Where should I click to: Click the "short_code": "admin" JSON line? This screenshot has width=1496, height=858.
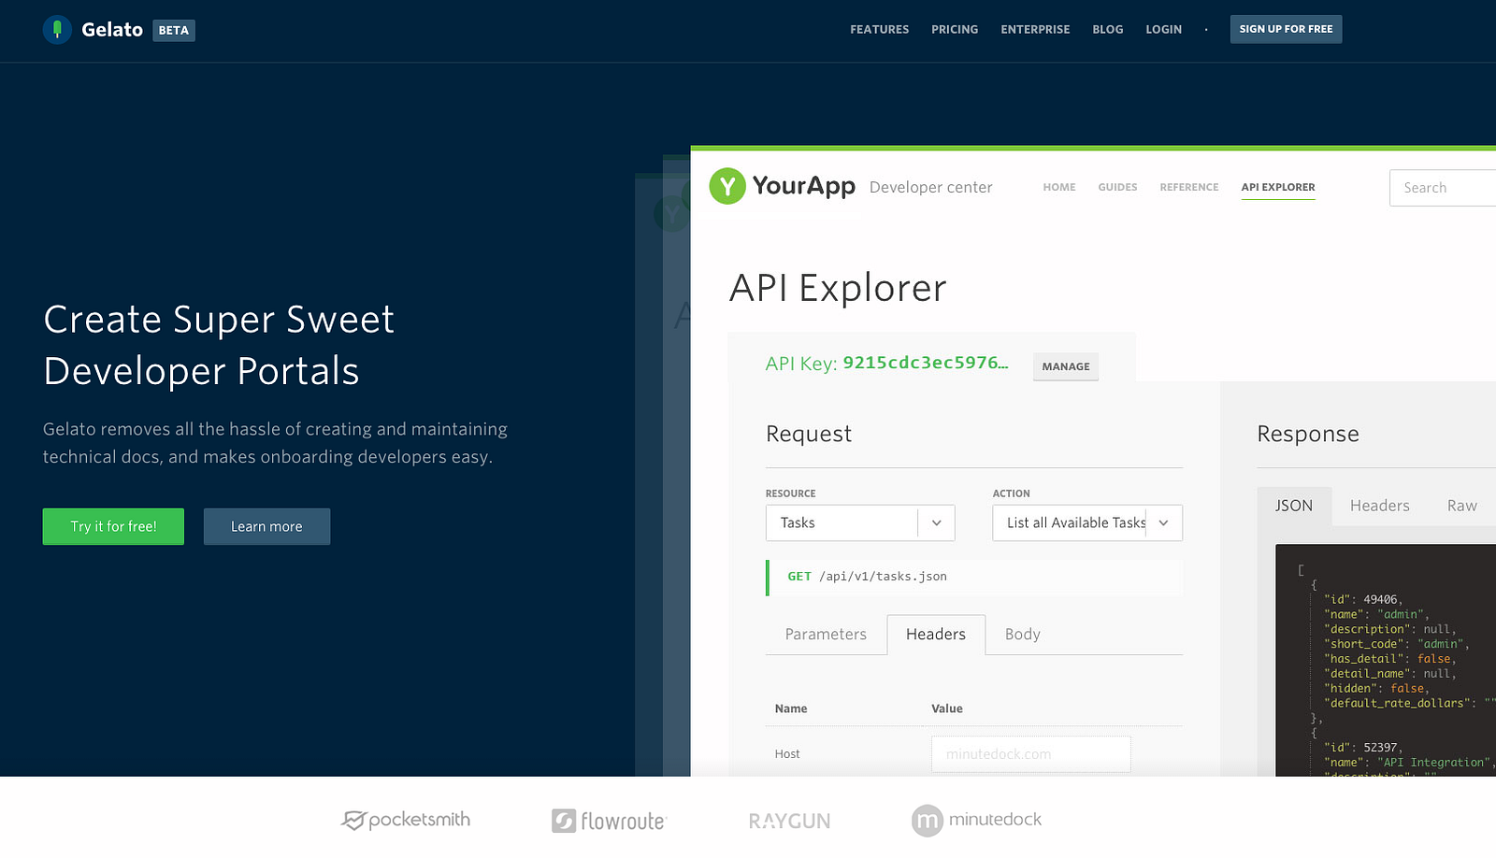[1397, 644]
